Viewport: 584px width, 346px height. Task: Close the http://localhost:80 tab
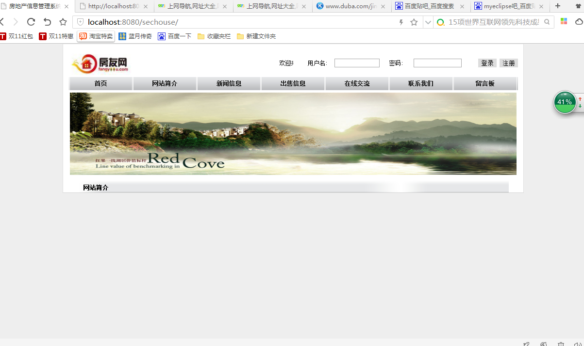click(x=146, y=7)
